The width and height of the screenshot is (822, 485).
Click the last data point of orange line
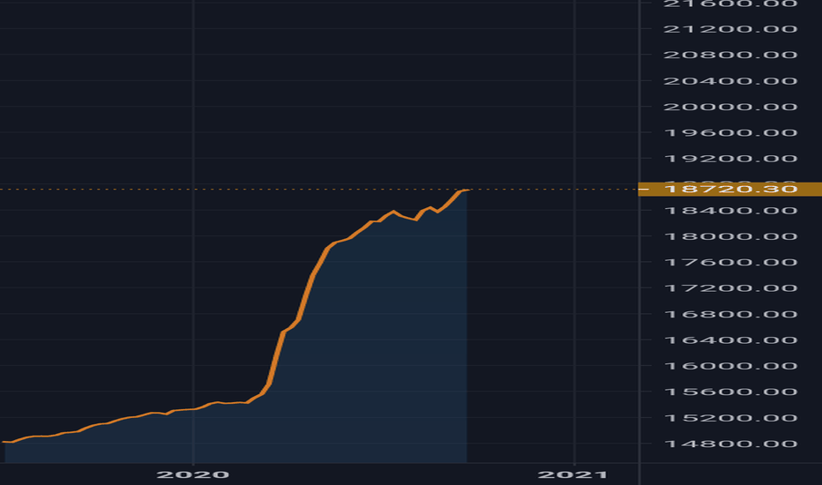[x=467, y=190]
